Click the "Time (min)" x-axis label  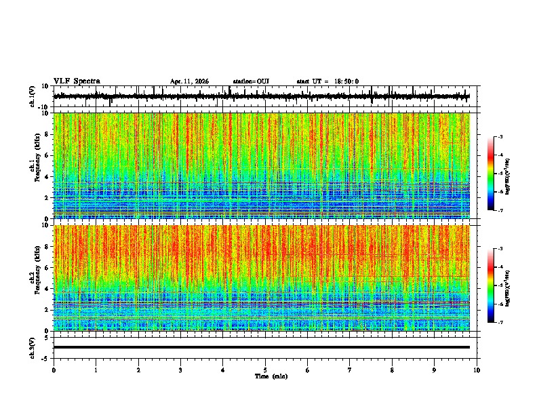(271, 376)
